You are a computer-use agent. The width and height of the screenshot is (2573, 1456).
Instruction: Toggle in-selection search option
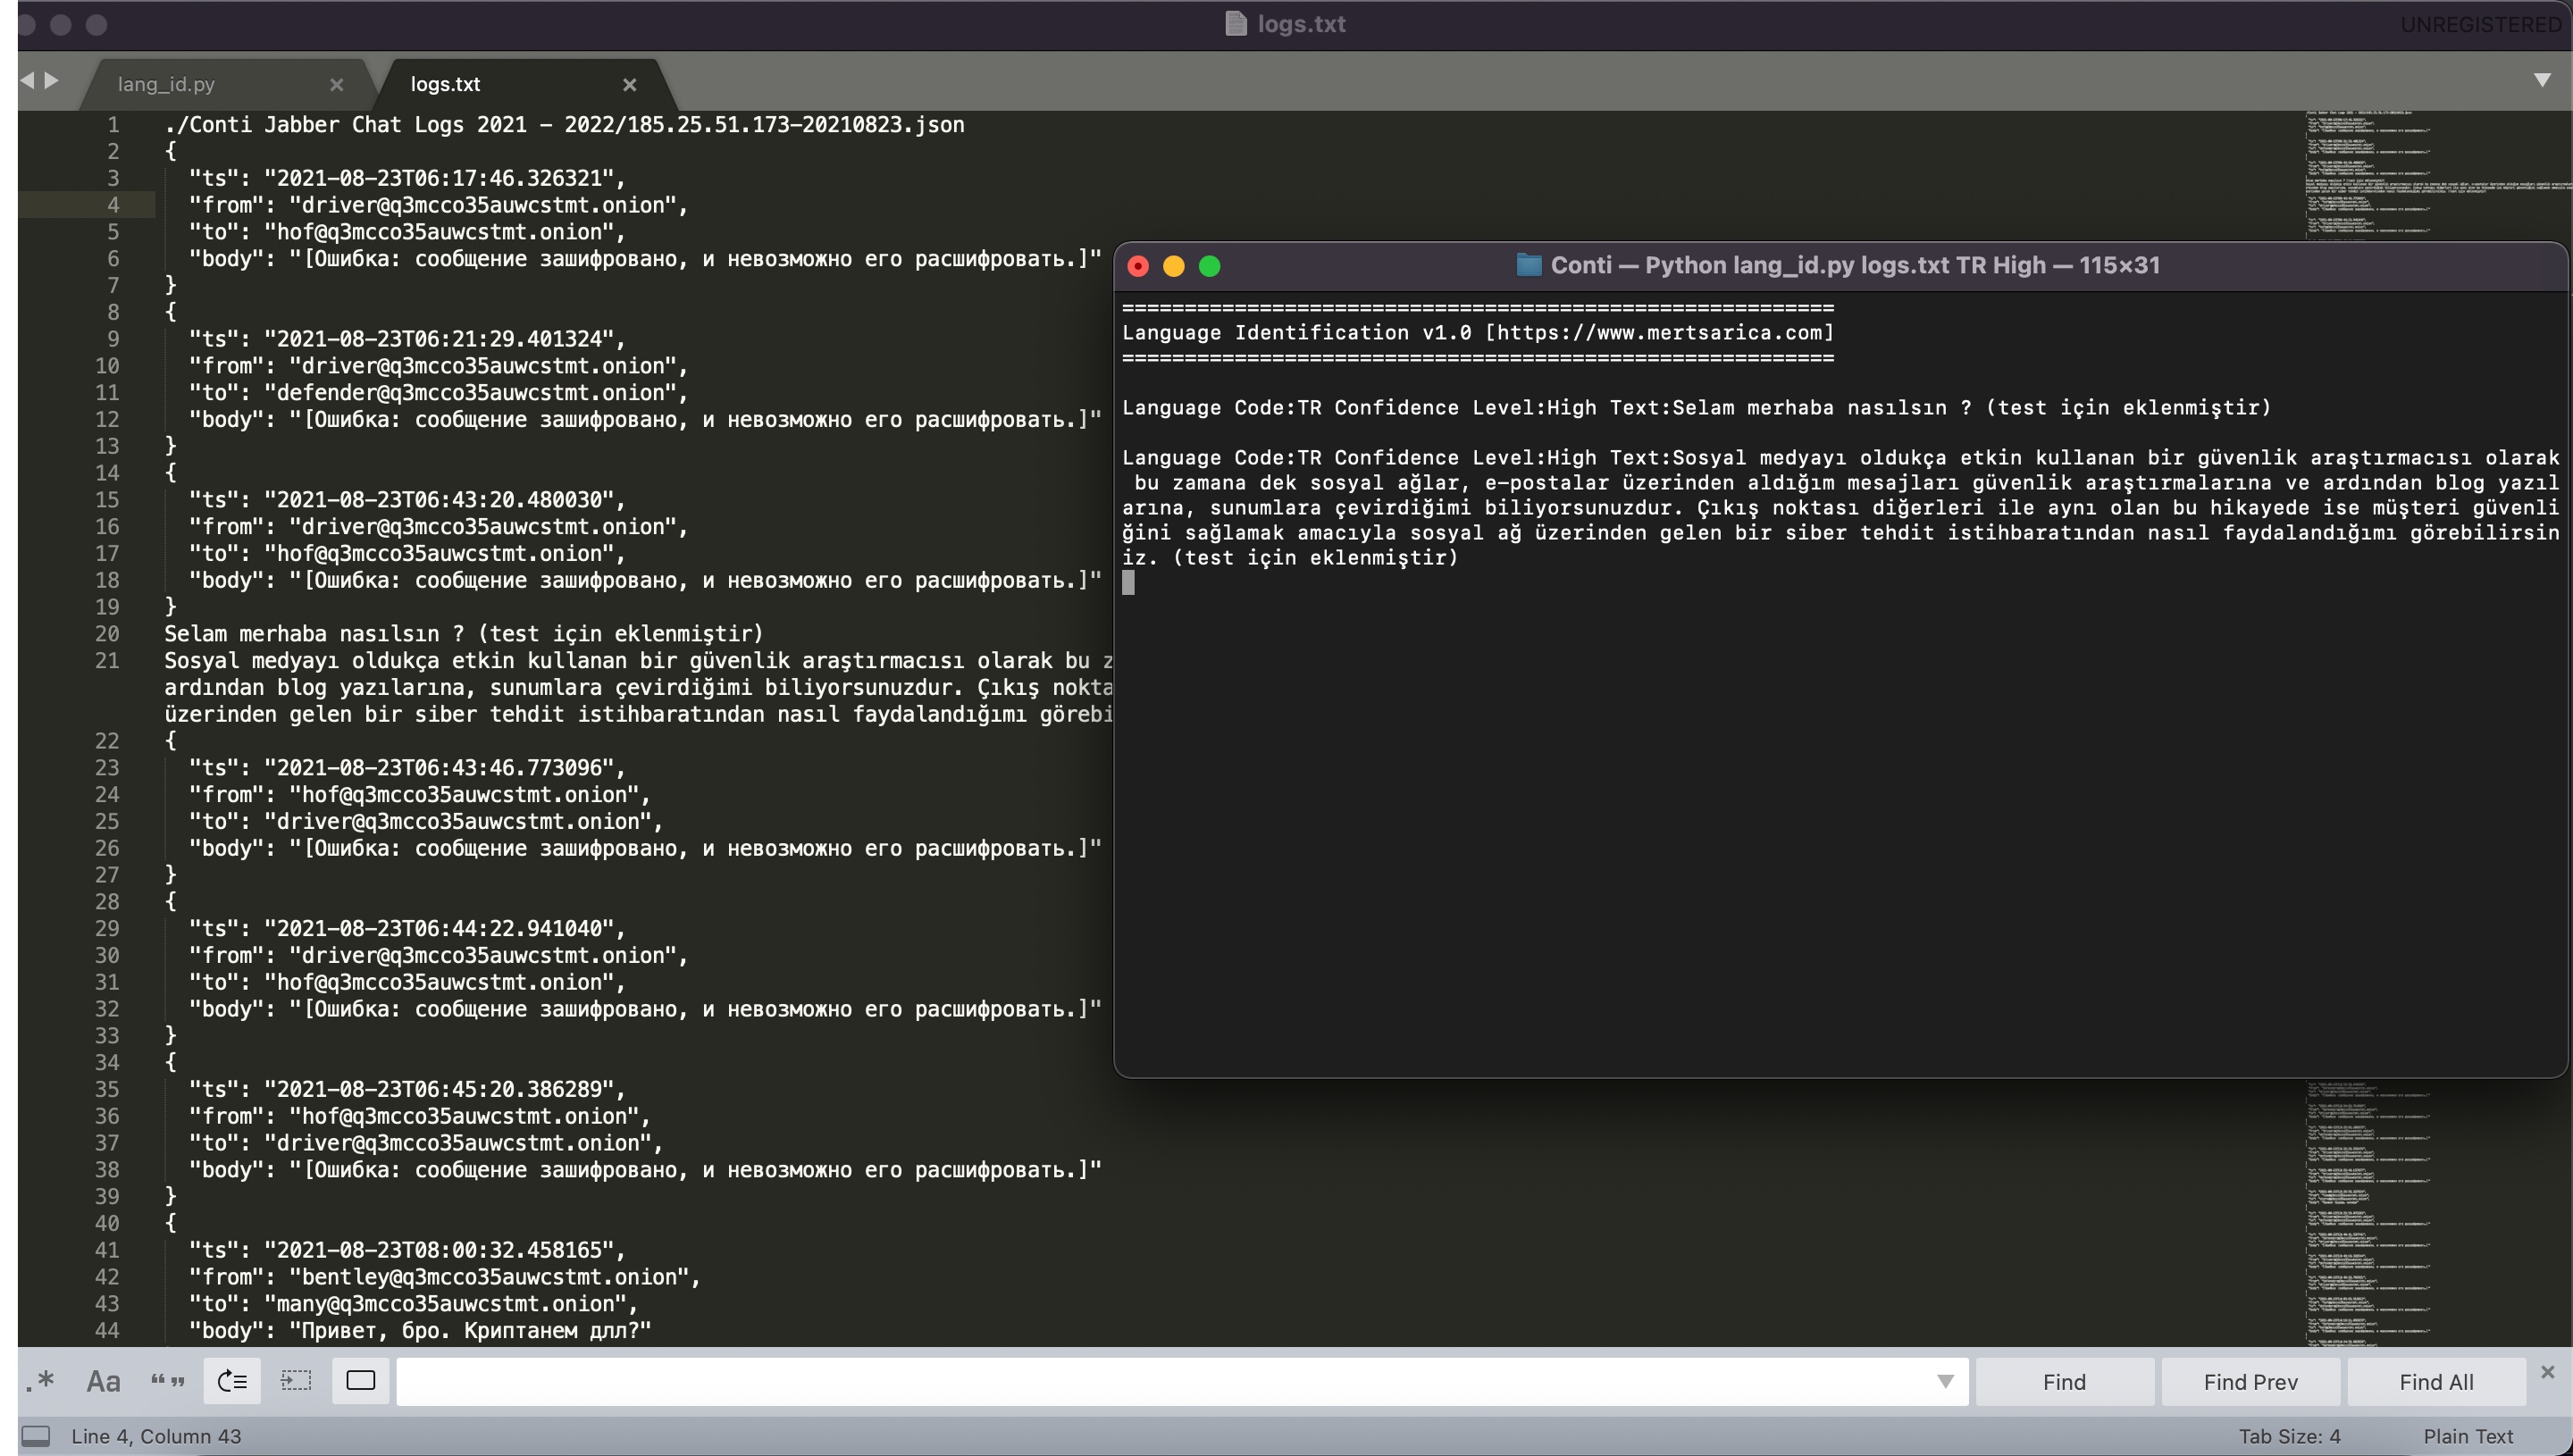[296, 1381]
